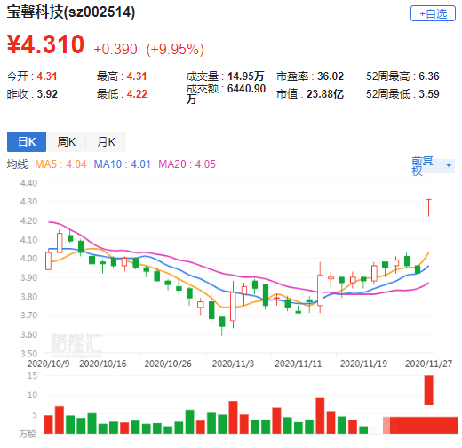Click the 2020/10/26 date axis label

168,364
